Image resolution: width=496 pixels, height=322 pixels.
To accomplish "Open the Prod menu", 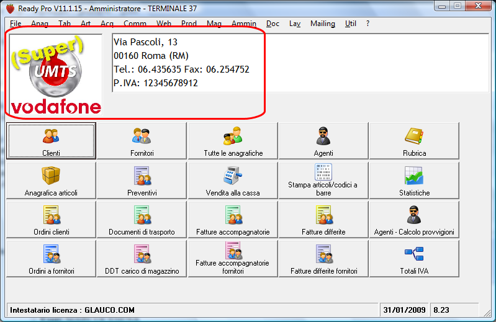I will point(189,24).
